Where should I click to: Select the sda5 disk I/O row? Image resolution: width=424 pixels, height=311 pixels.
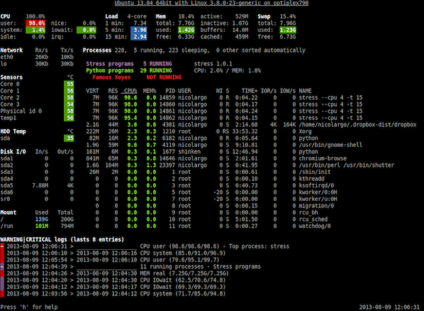pyautogui.click(x=37, y=185)
